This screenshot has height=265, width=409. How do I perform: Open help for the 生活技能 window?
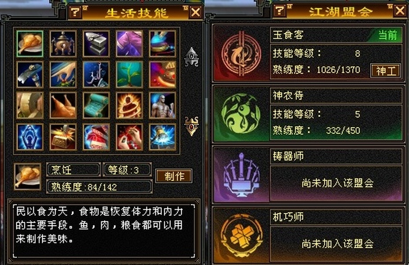[x=75, y=12]
